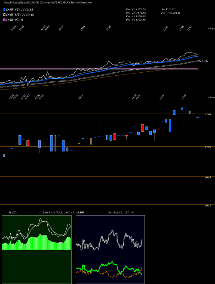Click the 'Avg V: 0 M' volume text
The image size is (215, 284).
[168, 9]
